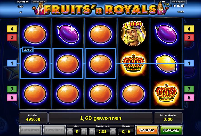Increase the number of Linien
The width and height of the screenshot is (201, 136).
point(84,131)
